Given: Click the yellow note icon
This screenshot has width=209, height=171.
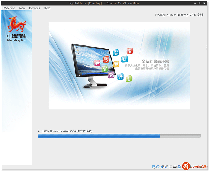Looking at the screenshot, I should [116, 64].
